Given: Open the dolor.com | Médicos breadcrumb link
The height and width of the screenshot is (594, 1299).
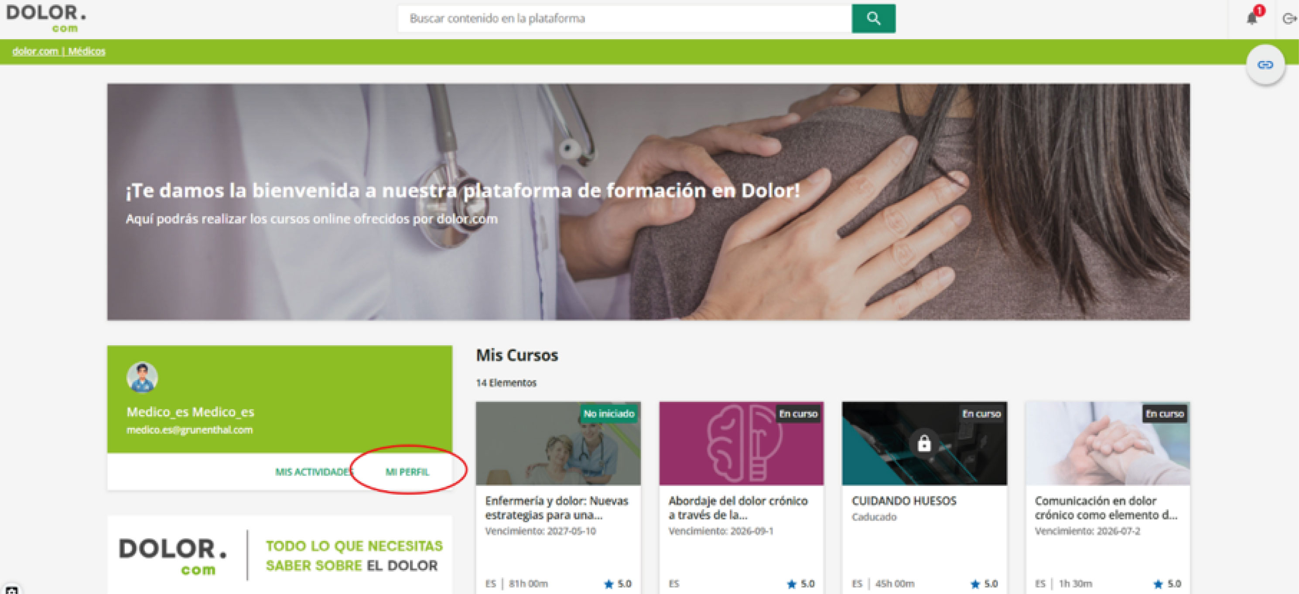Looking at the screenshot, I should [58, 51].
